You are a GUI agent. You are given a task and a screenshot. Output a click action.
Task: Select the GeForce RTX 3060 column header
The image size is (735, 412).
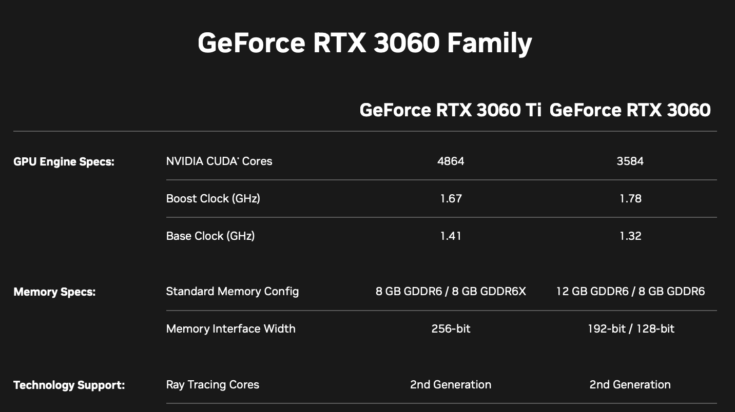click(x=630, y=110)
